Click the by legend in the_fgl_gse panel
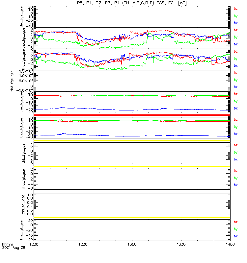The image size is (247, 263). tap(236, 229)
